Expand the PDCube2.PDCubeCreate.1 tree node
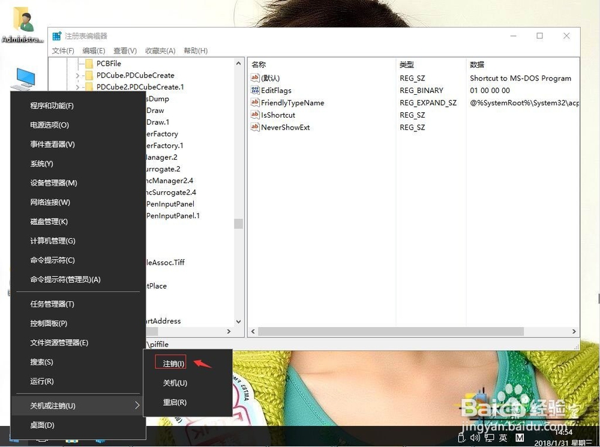 pyautogui.click(x=77, y=87)
